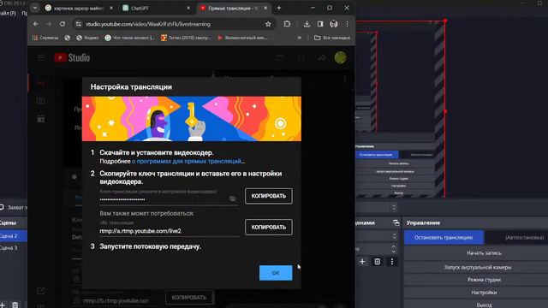This screenshot has height=308, width=548.
Task: Bookmark this page with the star icon
Action: (268, 24)
